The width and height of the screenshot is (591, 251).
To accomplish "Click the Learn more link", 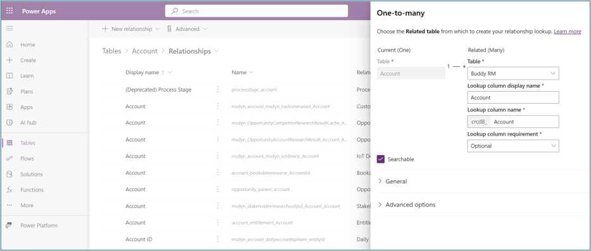I will [567, 32].
